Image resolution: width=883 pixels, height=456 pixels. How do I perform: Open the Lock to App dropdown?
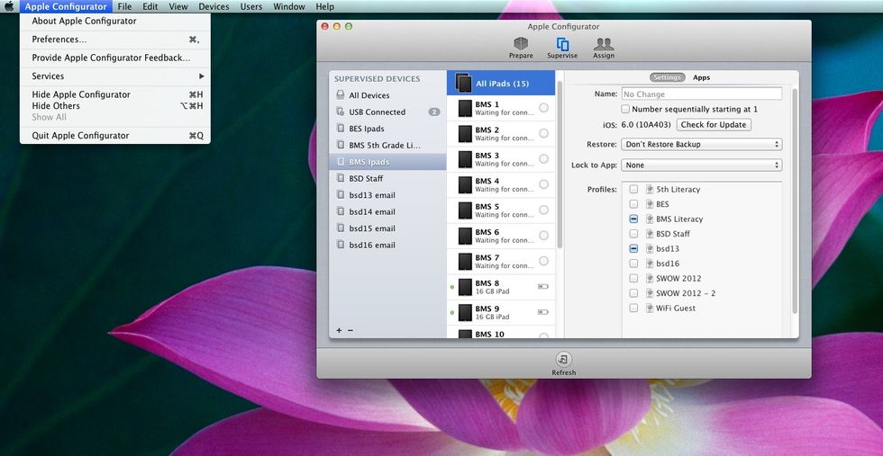tap(701, 165)
